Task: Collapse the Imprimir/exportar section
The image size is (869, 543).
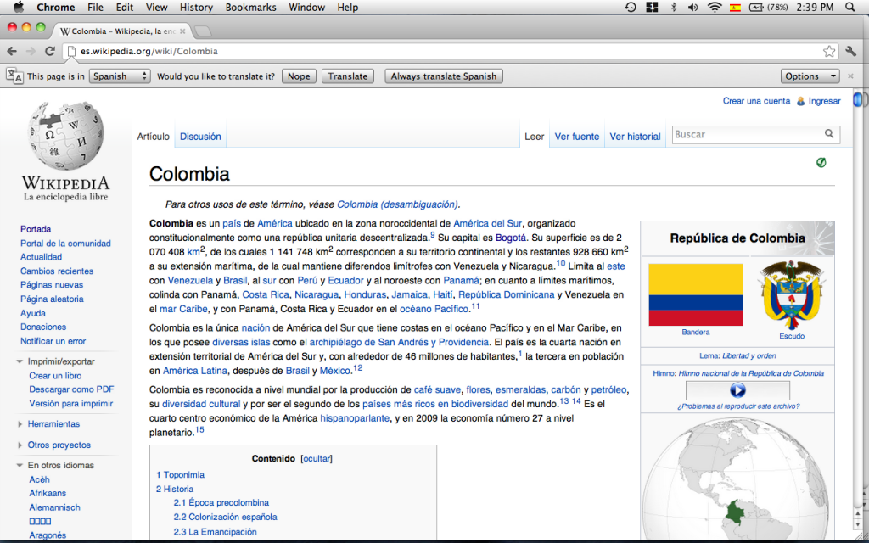Action: coord(20,361)
